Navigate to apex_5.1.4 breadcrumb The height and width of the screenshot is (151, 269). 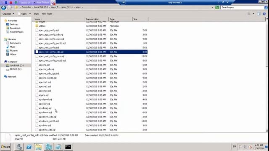pyautogui.click(x=67, y=7)
